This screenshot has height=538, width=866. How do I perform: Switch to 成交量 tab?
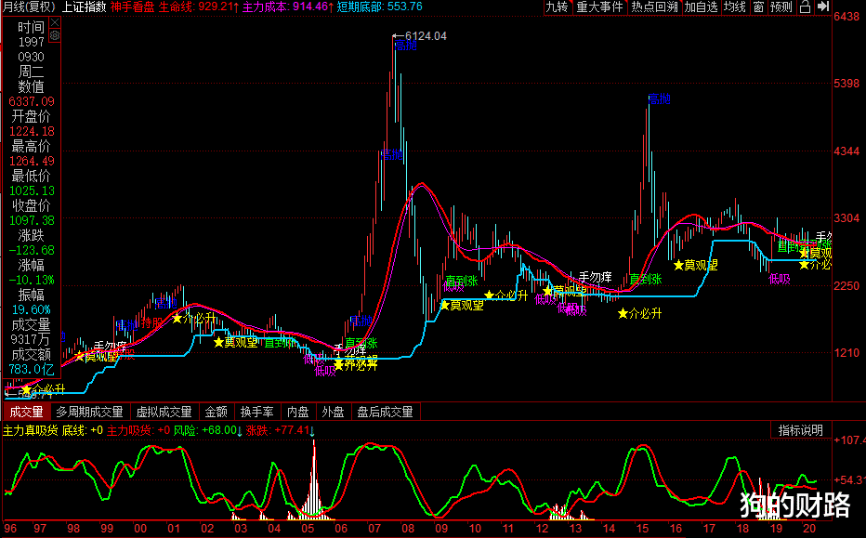(x=27, y=412)
